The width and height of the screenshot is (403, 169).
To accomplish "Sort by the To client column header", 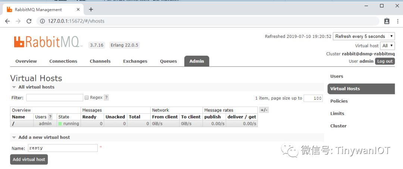I will pyautogui.click(x=191, y=117).
